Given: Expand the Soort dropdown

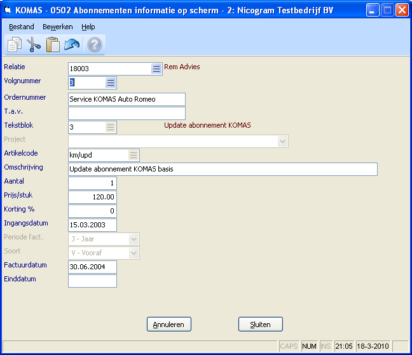Looking at the screenshot, I should (134, 253).
